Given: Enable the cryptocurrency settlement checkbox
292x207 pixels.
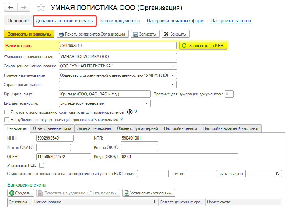Looking at the screenshot, I should pos(7,112).
